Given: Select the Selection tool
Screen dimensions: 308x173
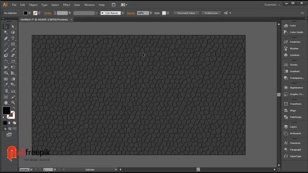Looking at the screenshot, I should point(6,26).
